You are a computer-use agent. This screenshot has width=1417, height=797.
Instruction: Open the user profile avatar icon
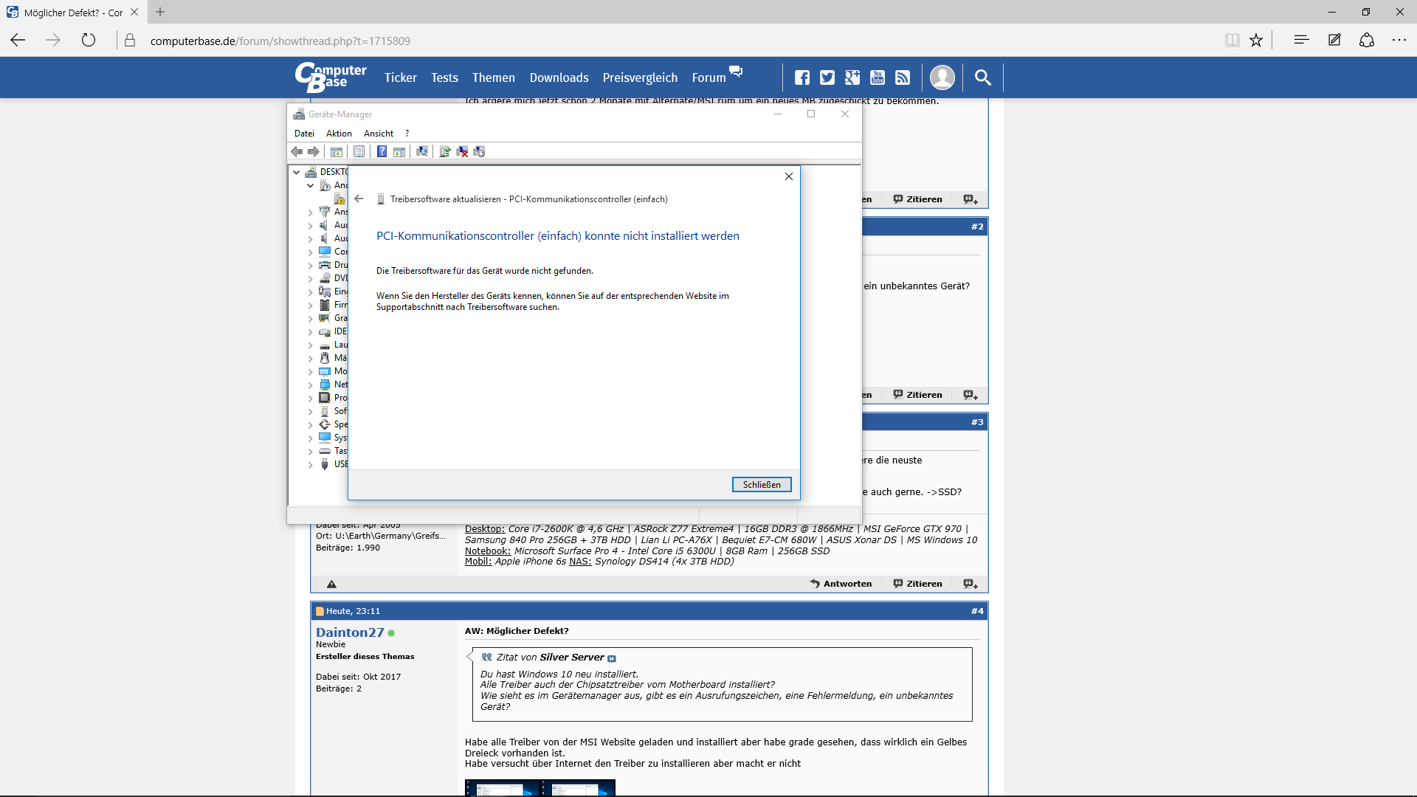942,77
